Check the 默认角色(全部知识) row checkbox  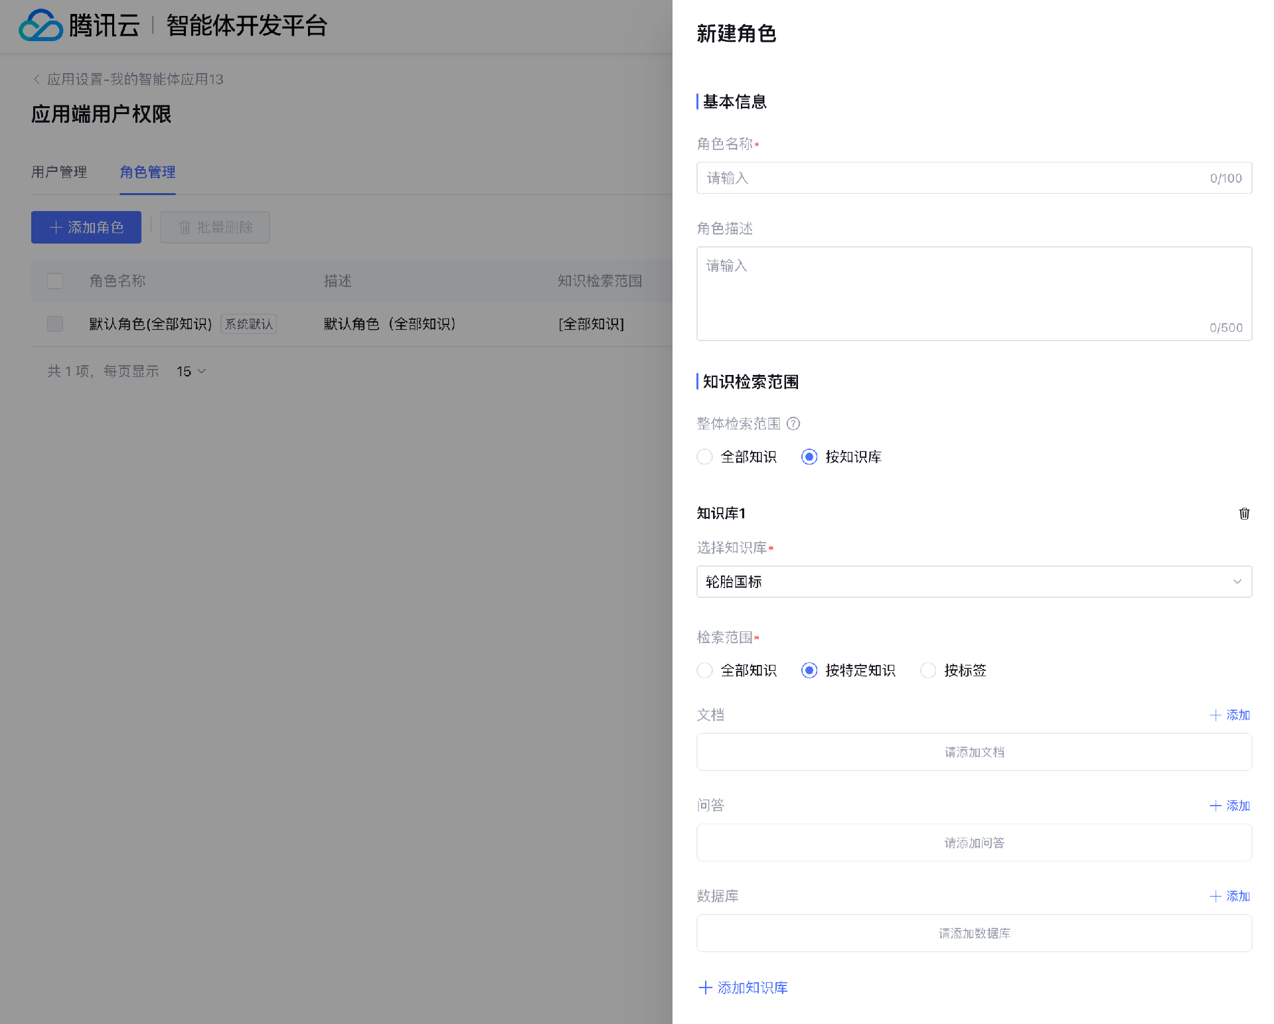55,324
